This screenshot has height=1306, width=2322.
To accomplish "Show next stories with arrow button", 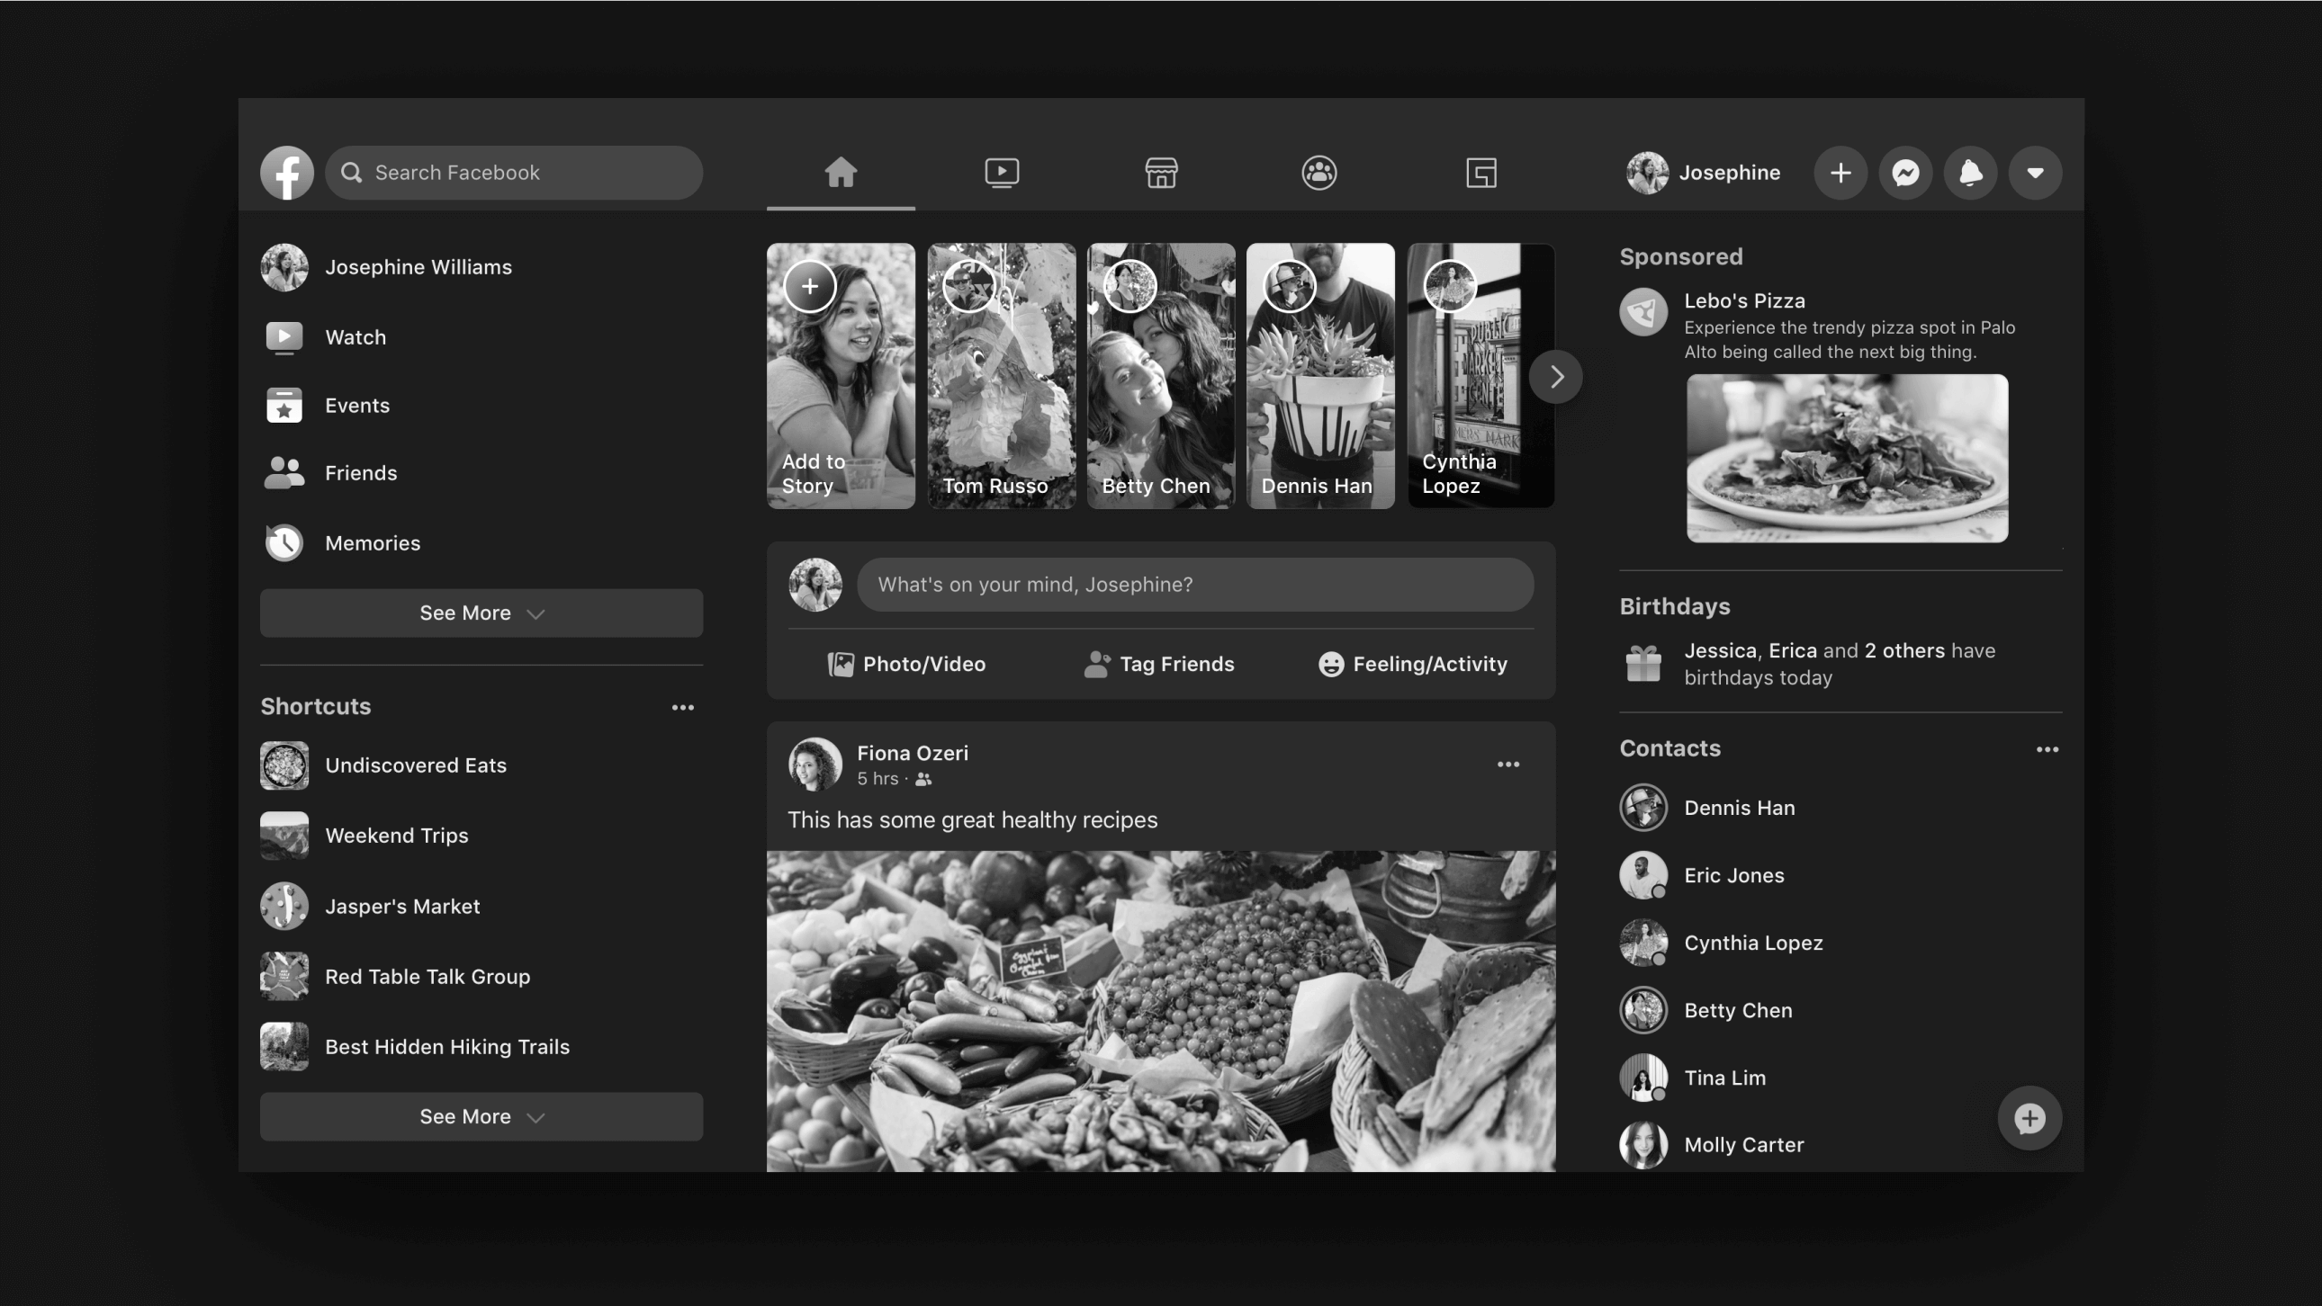I will (1556, 377).
